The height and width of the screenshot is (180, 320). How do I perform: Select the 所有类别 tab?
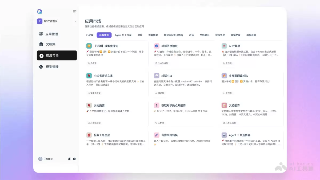tap(104, 35)
